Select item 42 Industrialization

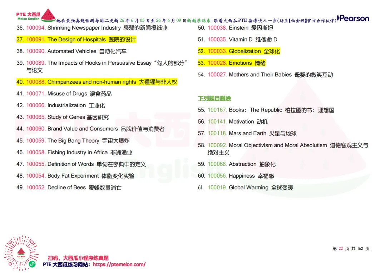tap(60, 105)
